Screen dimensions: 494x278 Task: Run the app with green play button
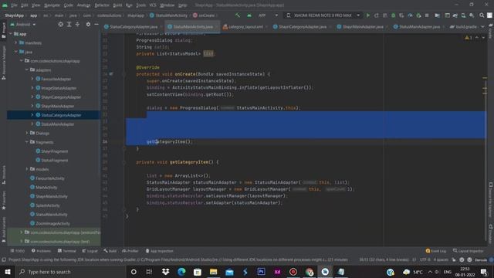(367, 15)
